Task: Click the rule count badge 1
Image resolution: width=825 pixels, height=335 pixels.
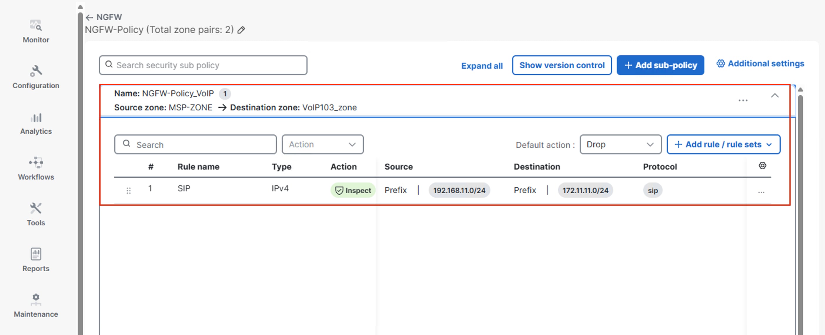Action: pyautogui.click(x=225, y=94)
